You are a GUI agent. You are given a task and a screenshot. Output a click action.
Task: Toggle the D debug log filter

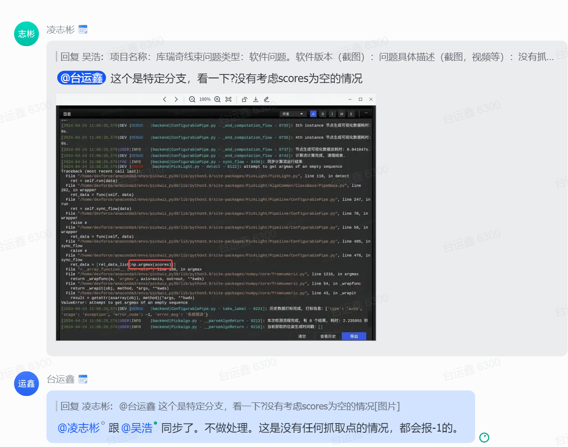point(323,114)
